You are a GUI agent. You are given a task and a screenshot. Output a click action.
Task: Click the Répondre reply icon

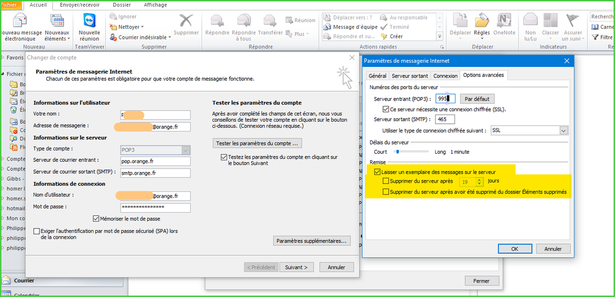coord(217,22)
